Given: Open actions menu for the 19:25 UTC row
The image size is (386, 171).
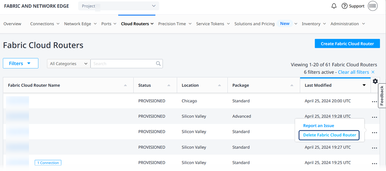Looking at the screenshot, I should pos(374,163).
